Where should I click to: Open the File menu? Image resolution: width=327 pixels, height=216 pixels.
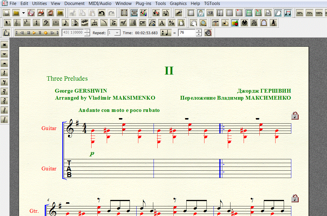[x=13, y=3]
